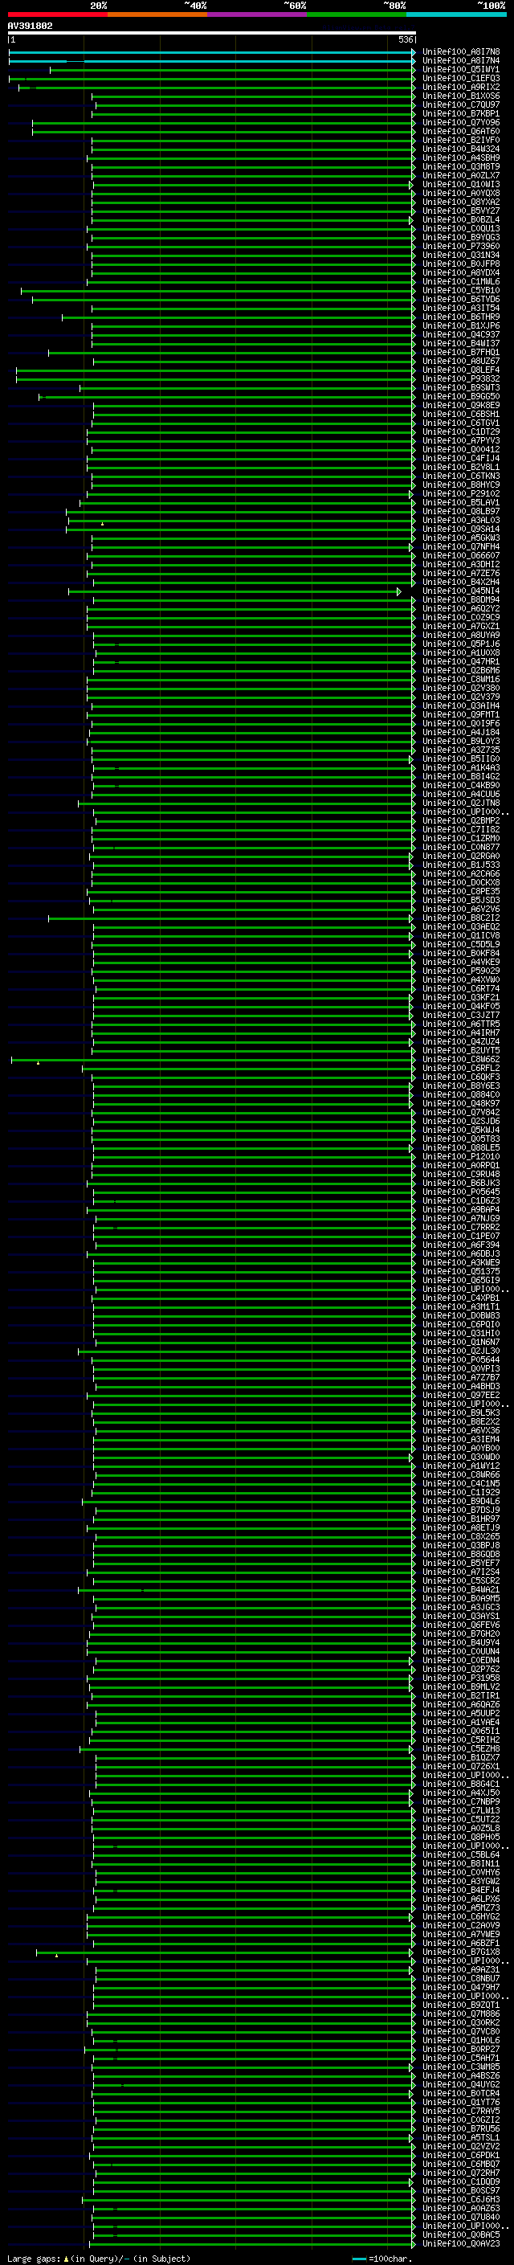Open hit UniRef100_A8I7N4
The width and height of the screenshot is (514, 2265).
pos(461,61)
